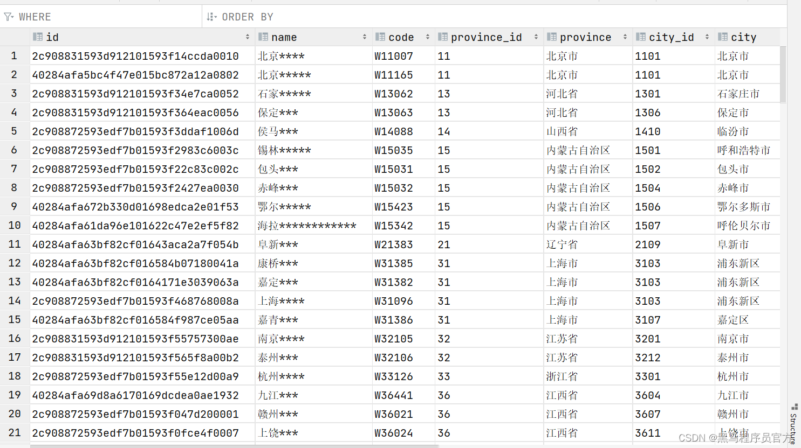Click the name column table icon
The width and height of the screenshot is (801, 448).
tap(263, 37)
